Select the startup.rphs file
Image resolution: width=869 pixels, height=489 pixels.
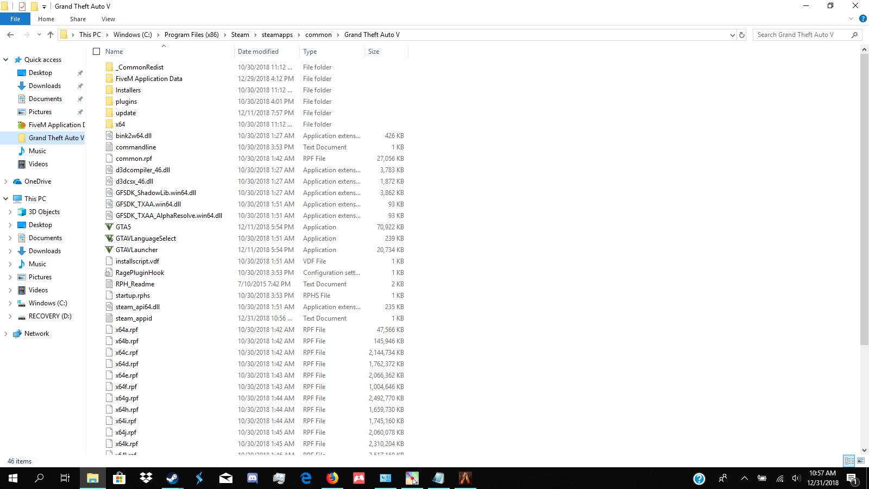pos(133,296)
